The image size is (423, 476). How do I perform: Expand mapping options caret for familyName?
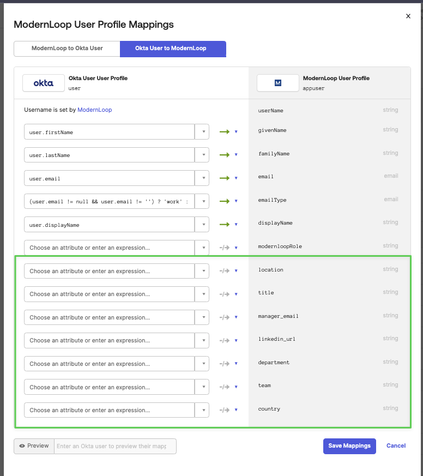(x=236, y=155)
